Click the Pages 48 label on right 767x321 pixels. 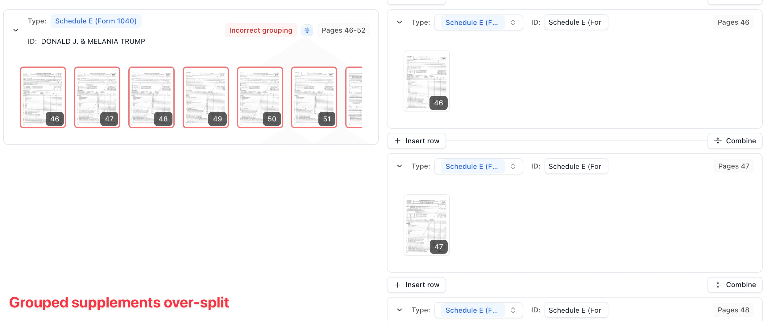733,310
